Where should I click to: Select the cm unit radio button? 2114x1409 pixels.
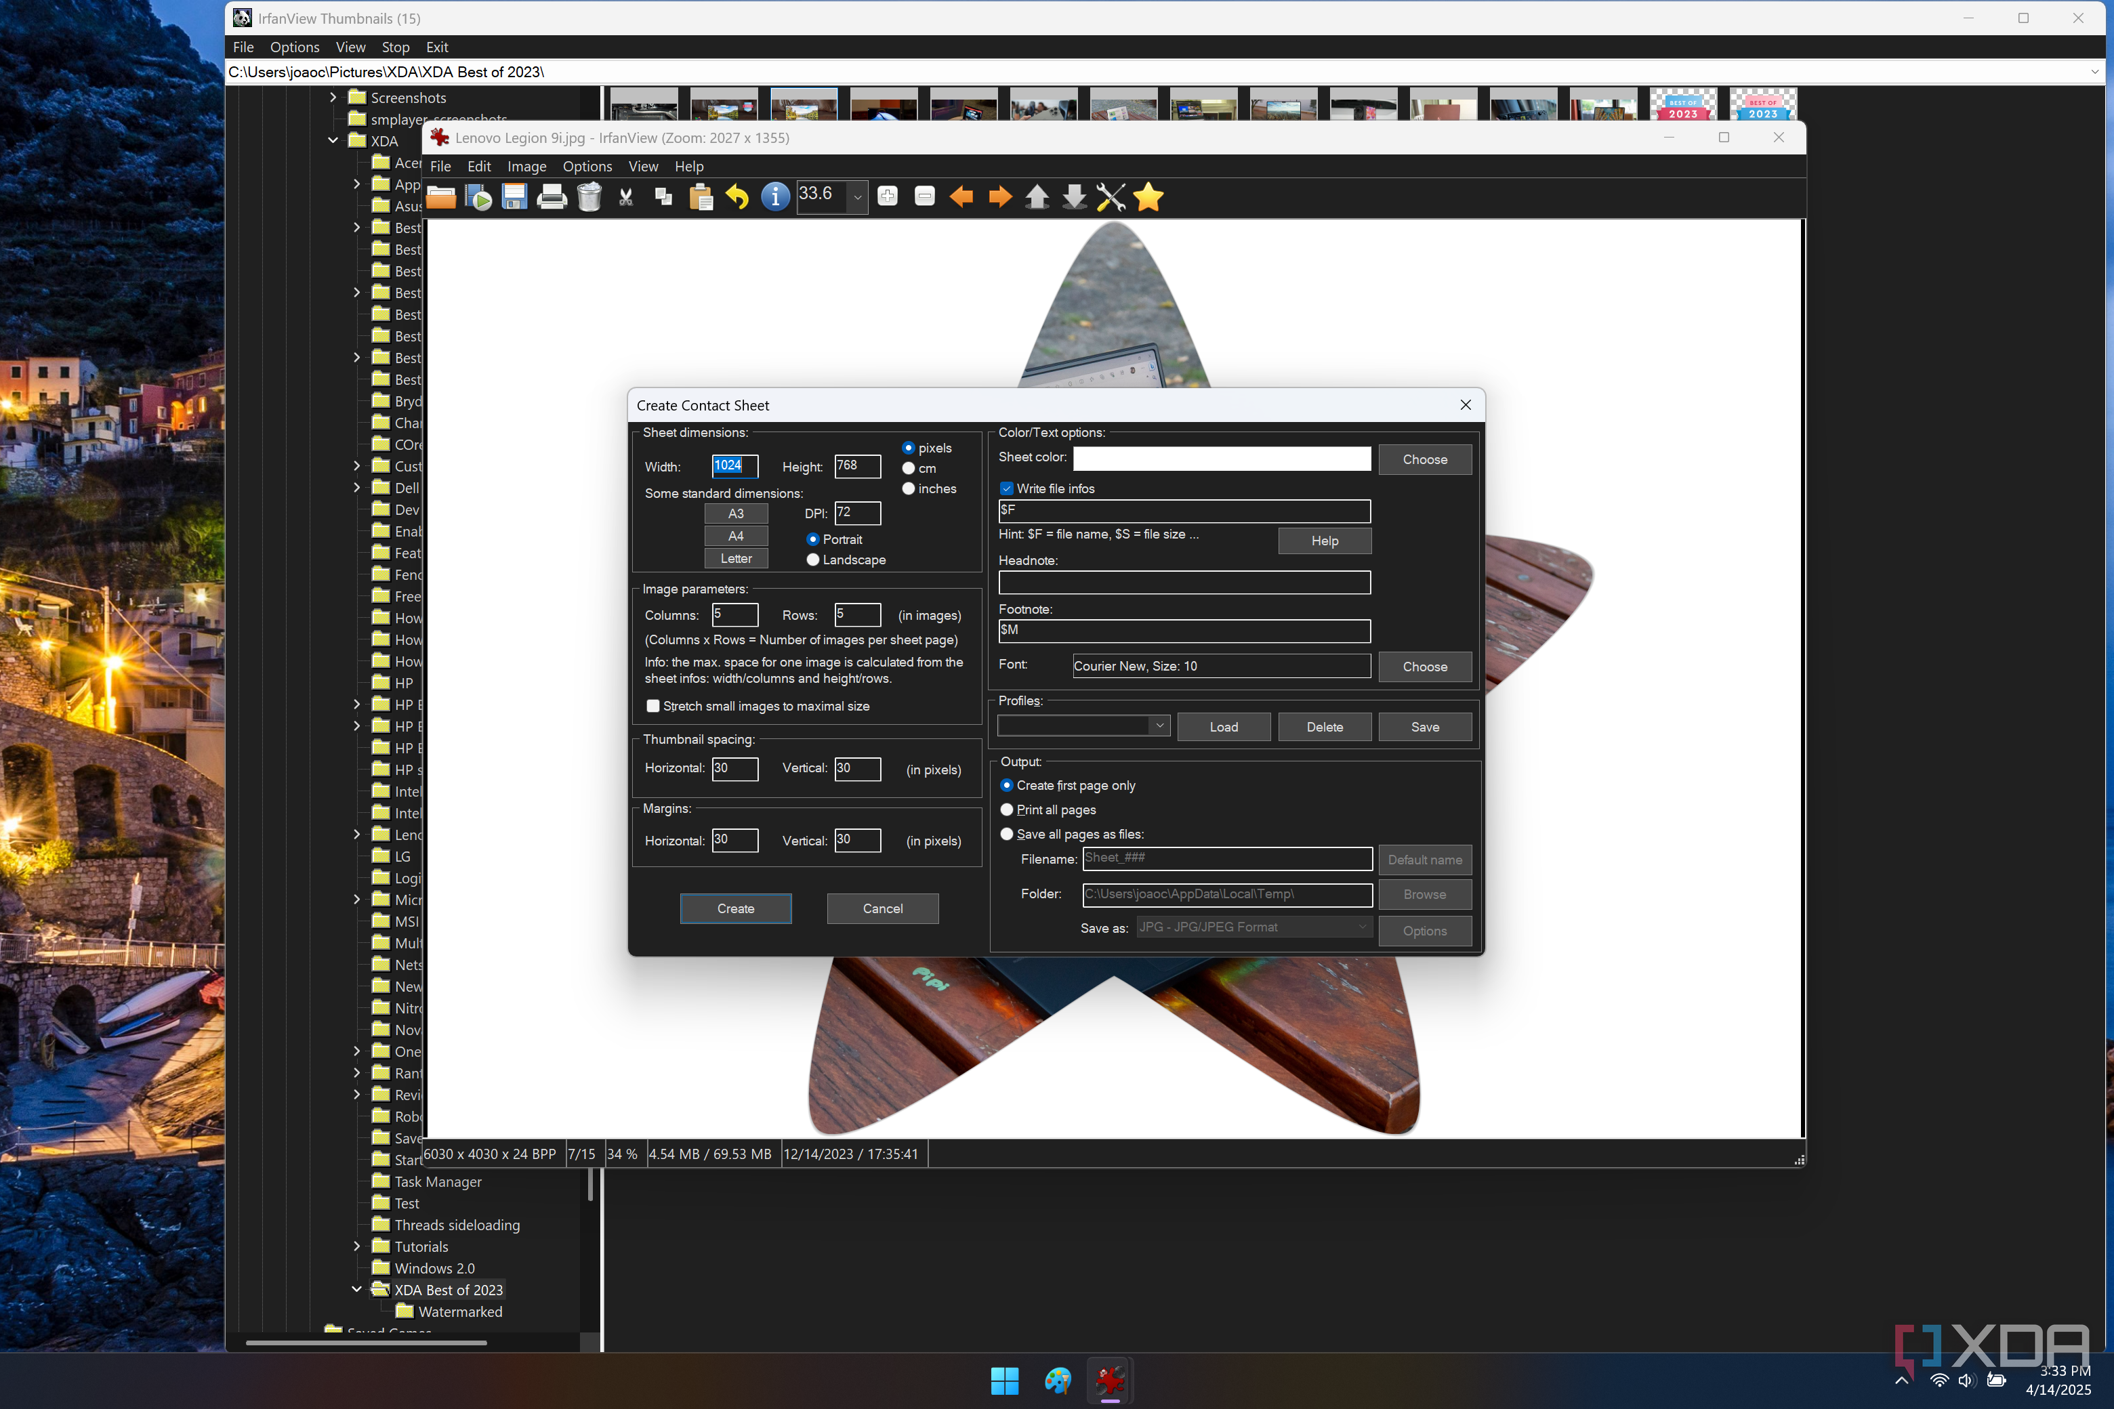point(909,468)
